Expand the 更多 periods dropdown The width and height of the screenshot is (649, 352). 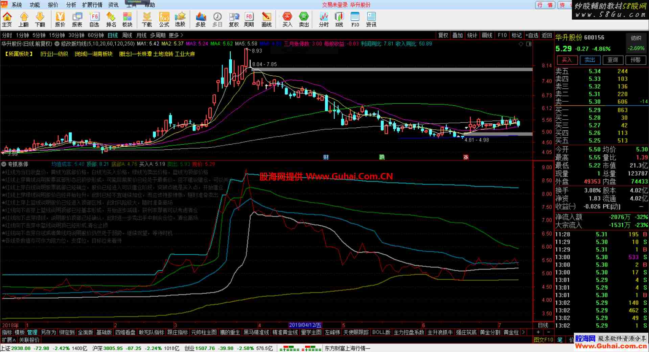coord(176,35)
